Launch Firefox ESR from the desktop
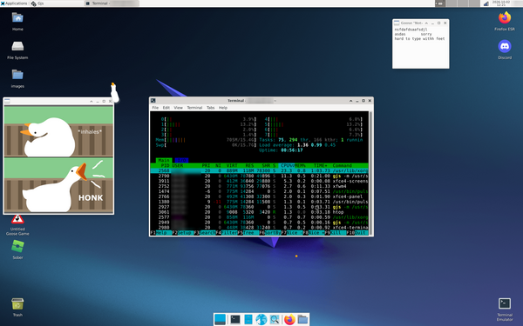 click(x=505, y=21)
